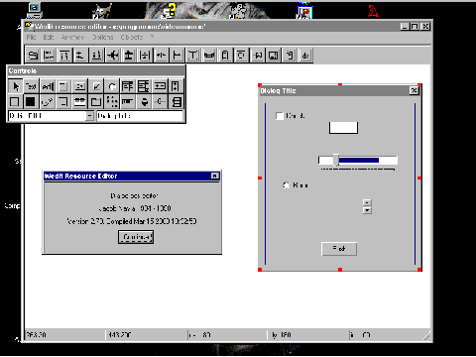Screen dimensions: 476x357
Task: Pick the up-down spinner control tool
Action: pos(144,102)
